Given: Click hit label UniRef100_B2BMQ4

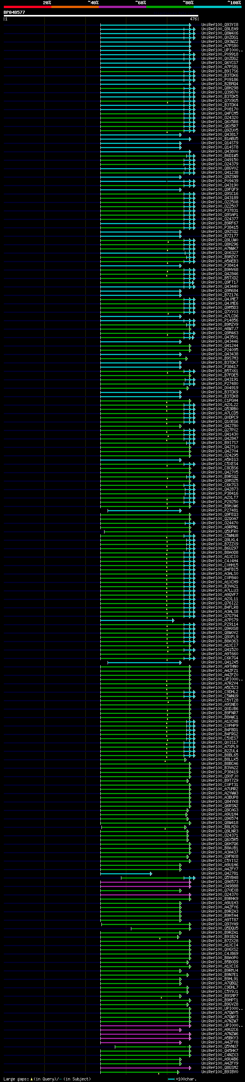Looking at the screenshot, I should pos(220,84).
